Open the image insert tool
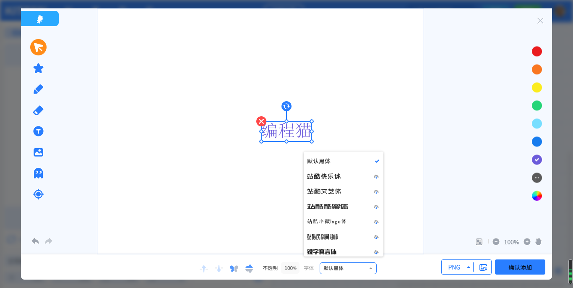The width and height of the screenshot is (573, 288). coord(38,152)
